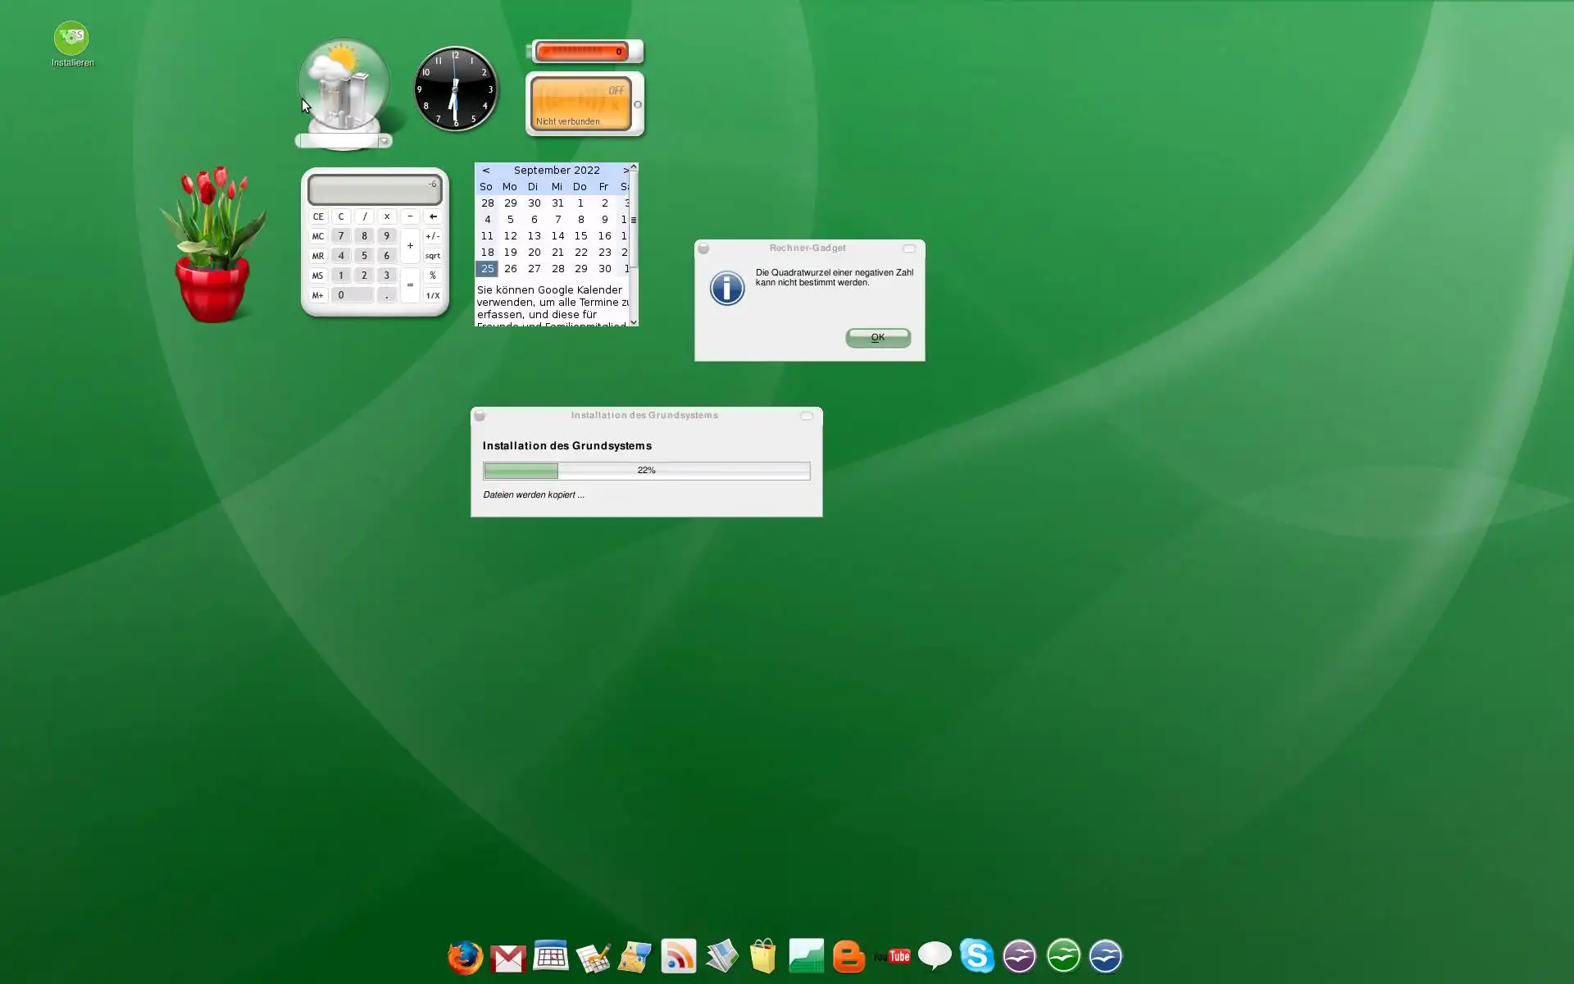
Task: Click the Blogger dock icon
Action: [x=848, y=956]
